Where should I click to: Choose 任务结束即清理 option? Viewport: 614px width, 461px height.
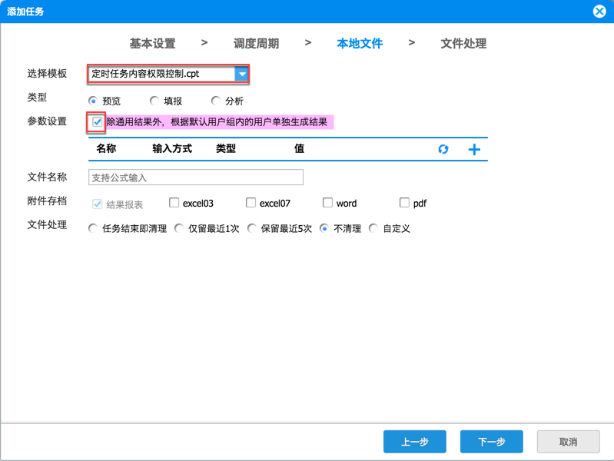tap(93, 228)
